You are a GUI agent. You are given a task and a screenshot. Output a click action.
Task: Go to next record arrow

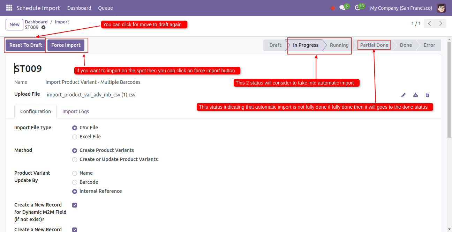(x=441, y=24)
